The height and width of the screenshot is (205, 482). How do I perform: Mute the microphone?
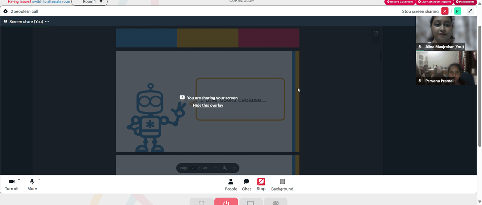(x=32, y=184)
